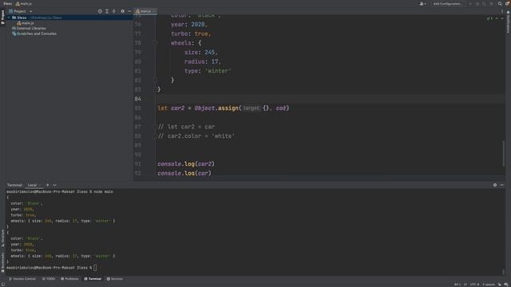Click main.js in the navigation breadcrumb
511x287 pixels.
[x=24, y=3]
